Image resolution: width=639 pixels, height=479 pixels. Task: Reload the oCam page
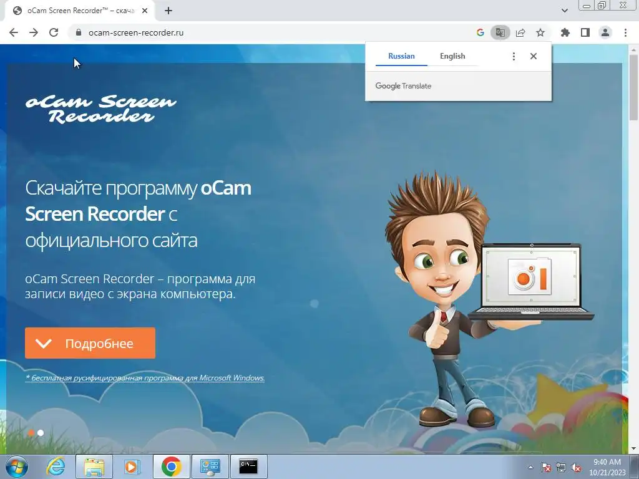tap(54, 32)
